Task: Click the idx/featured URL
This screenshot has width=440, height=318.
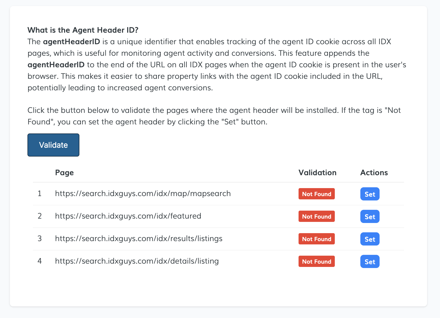Action: point(128,216)
